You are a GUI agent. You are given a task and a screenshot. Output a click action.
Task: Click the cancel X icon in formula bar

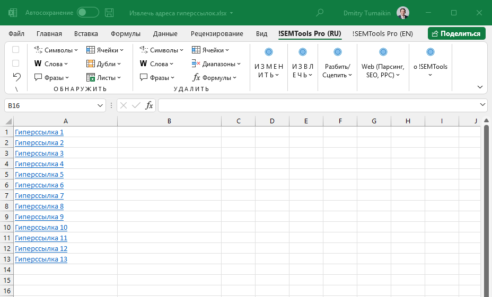point(124,105)
